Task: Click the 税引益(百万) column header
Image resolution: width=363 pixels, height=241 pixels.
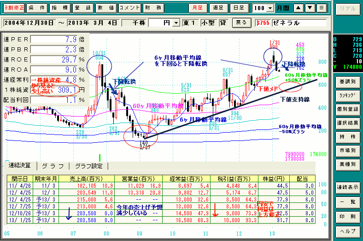Action: [x=234, y=179]
